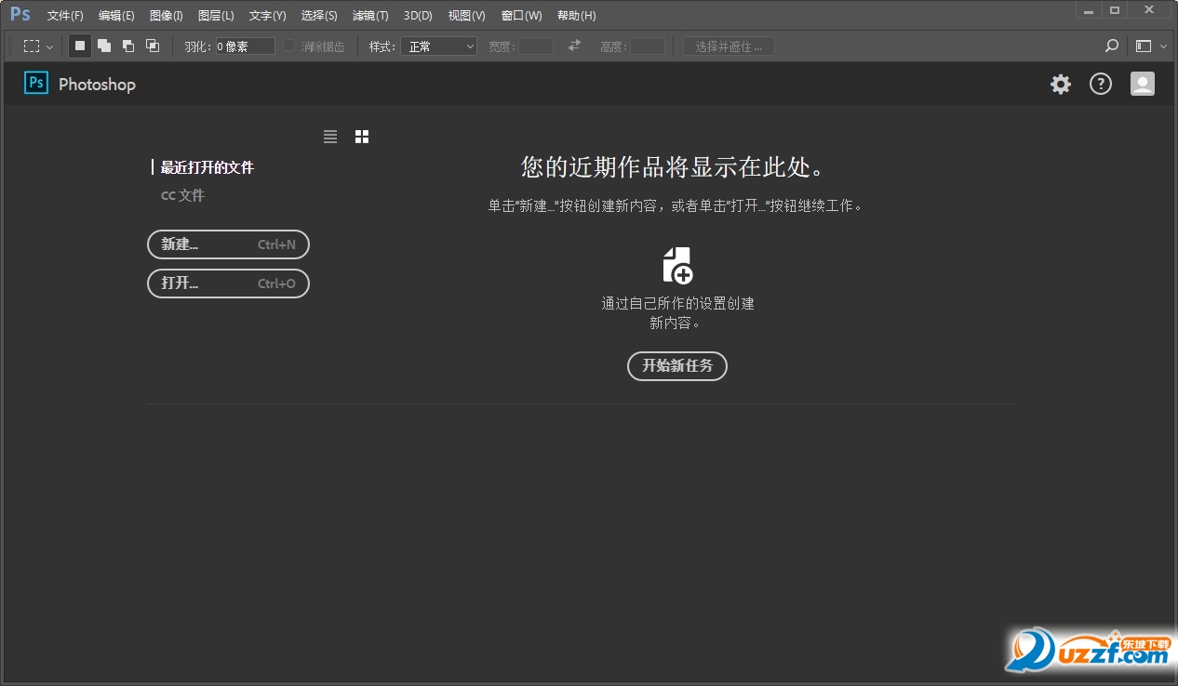Open the 帮助(H) menu
This screenshot has width=1178, height=686.
(576, 16)
